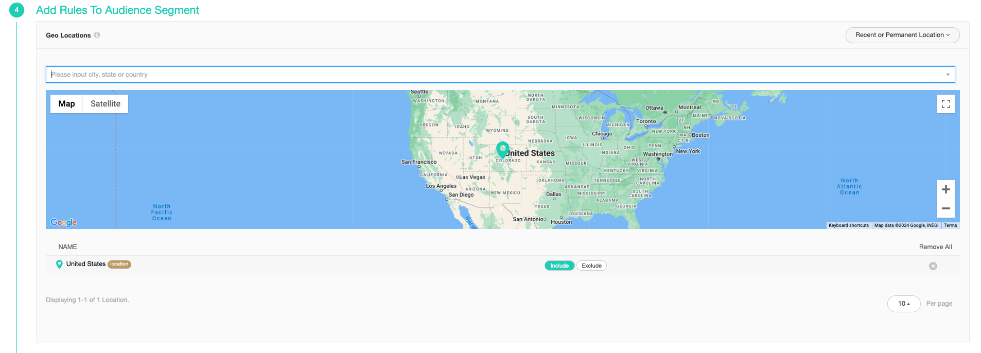Image resolution: width=981 pixels, height=353 pixels.
Task: Focus the city, state or country input
Action: click(x=494, y=75)
